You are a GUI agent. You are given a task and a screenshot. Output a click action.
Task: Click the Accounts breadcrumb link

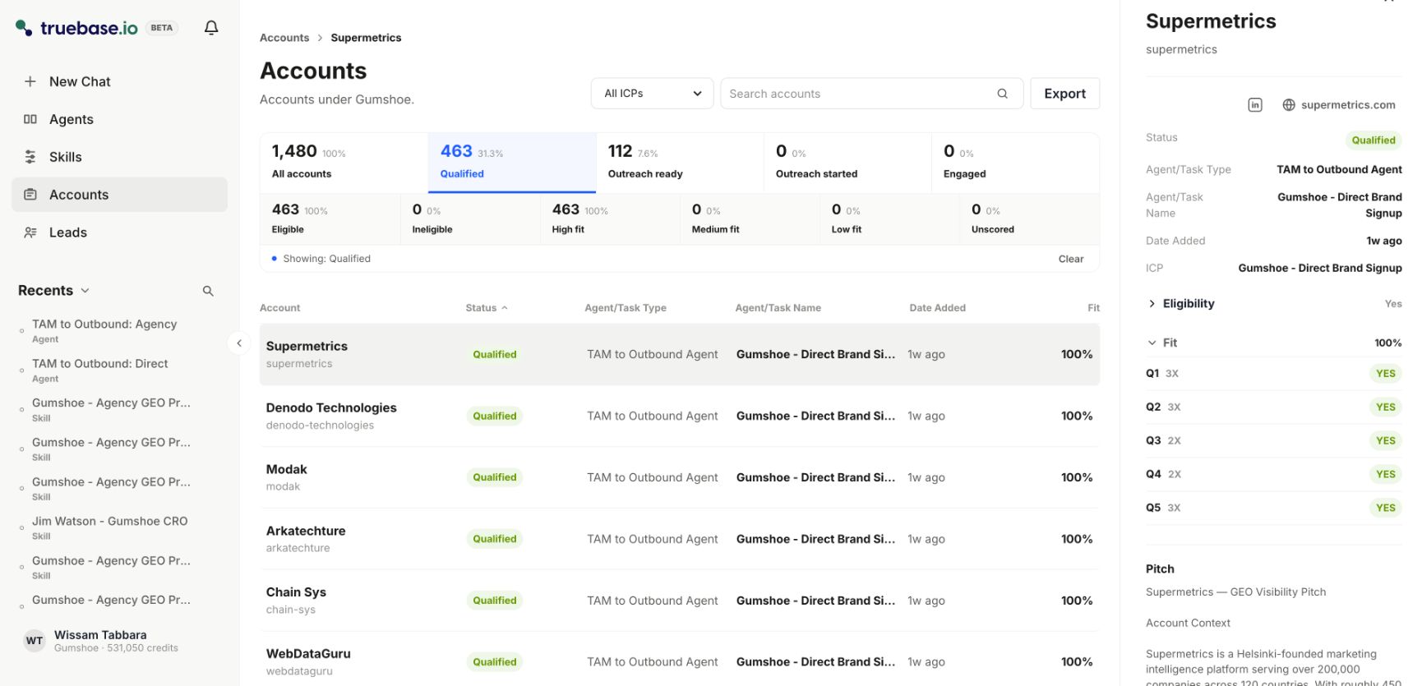click(284, 38)
